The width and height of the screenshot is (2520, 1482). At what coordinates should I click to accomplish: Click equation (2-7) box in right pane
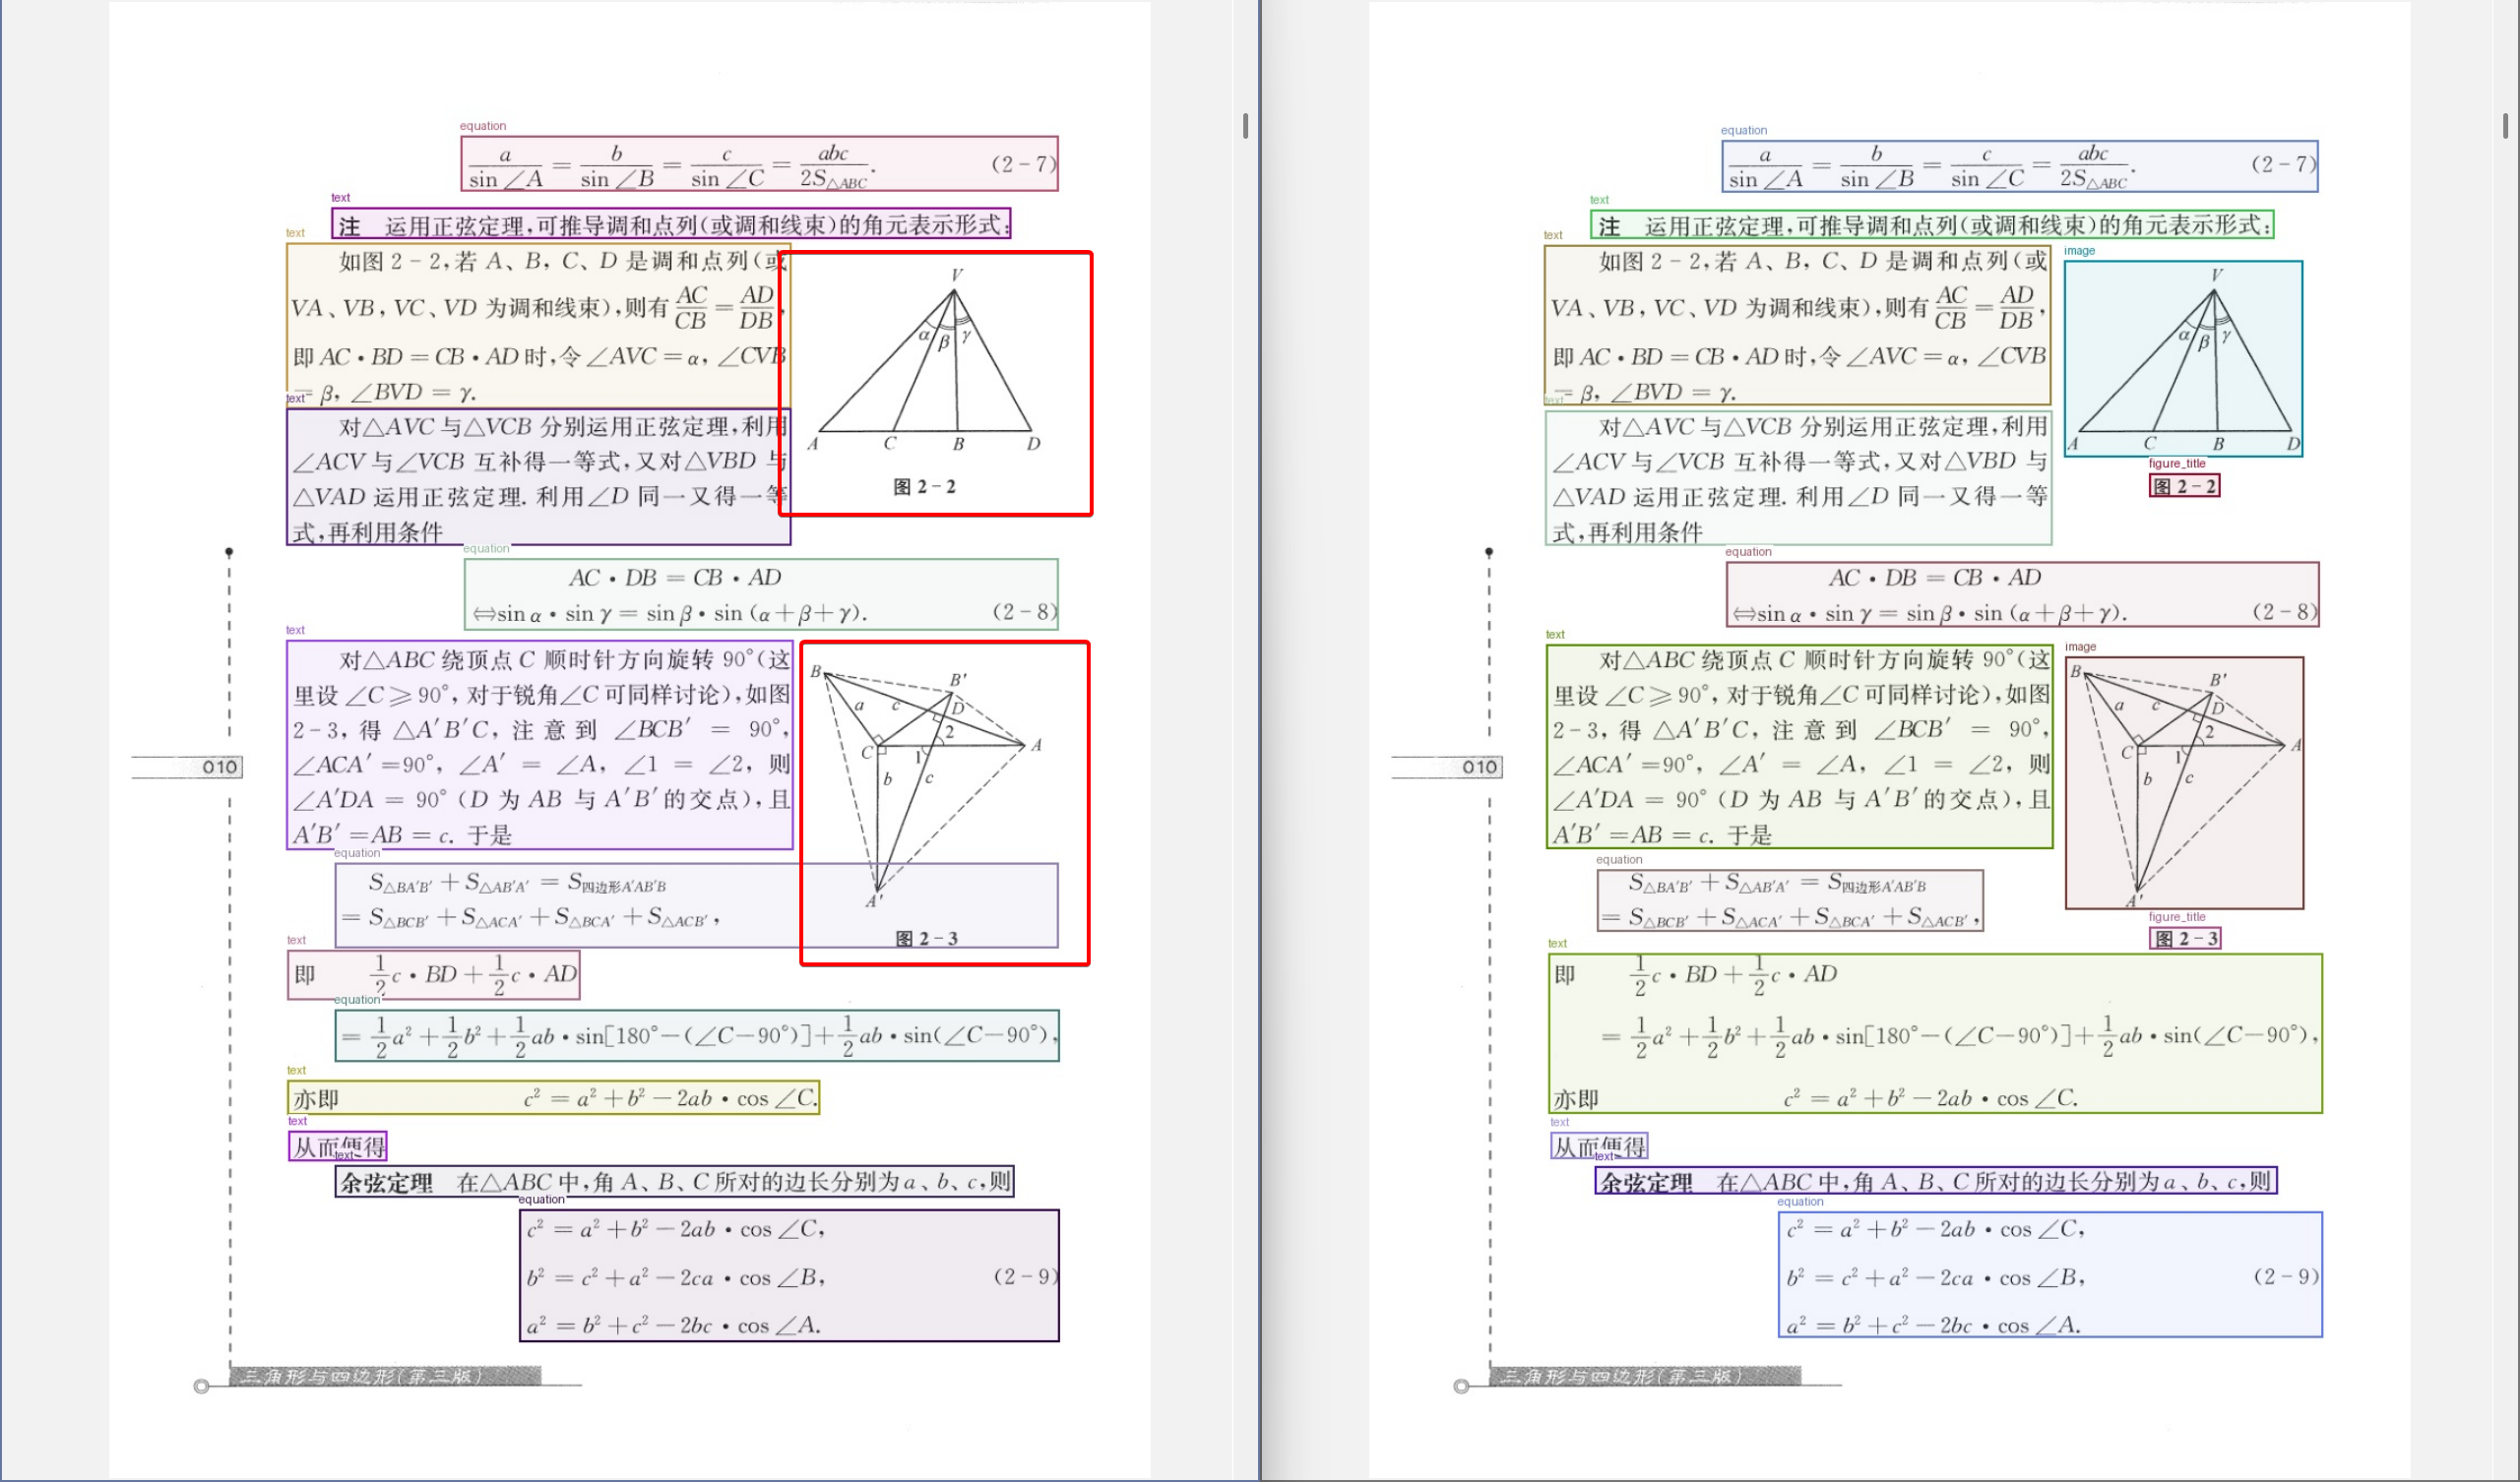[2019, 166]
